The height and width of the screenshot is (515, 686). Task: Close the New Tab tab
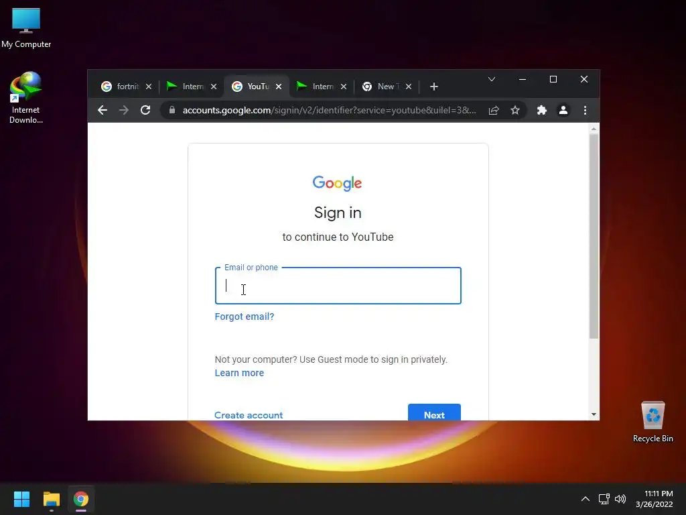click(x=408, y=87)
